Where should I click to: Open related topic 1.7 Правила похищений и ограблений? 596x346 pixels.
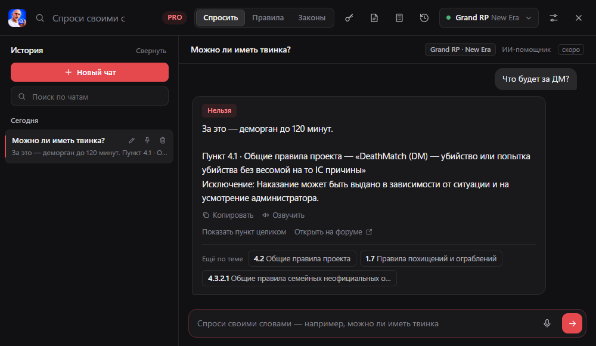pos(431,259)
